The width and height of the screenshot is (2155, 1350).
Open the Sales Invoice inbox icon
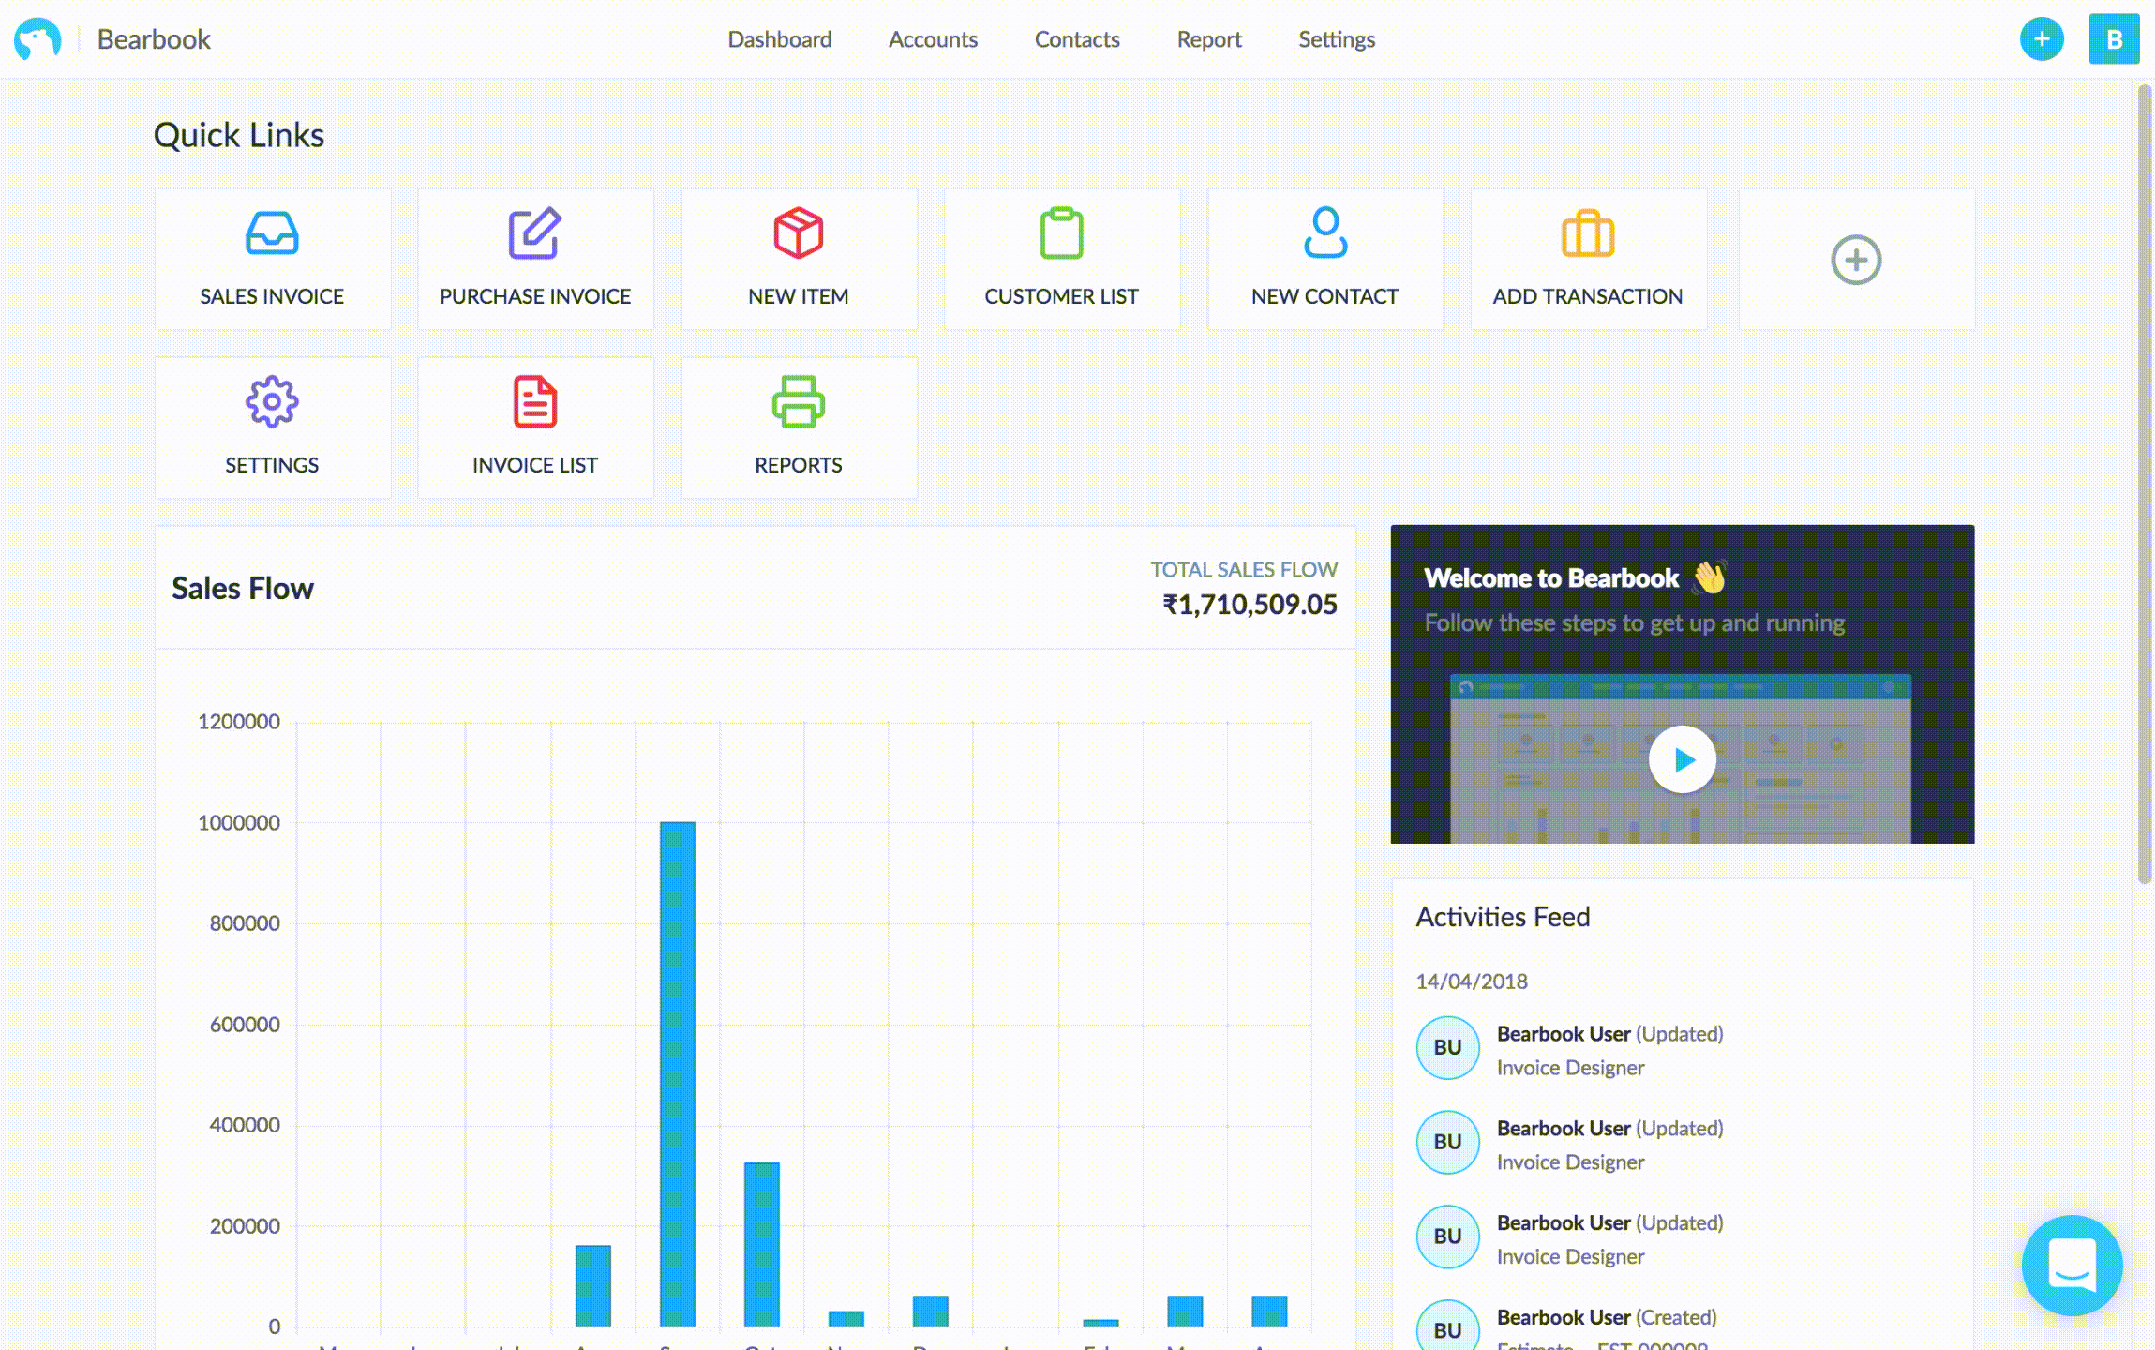pos(272,232)
